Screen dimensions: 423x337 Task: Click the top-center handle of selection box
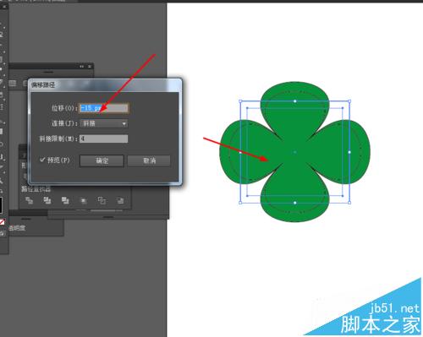(295, 101)
